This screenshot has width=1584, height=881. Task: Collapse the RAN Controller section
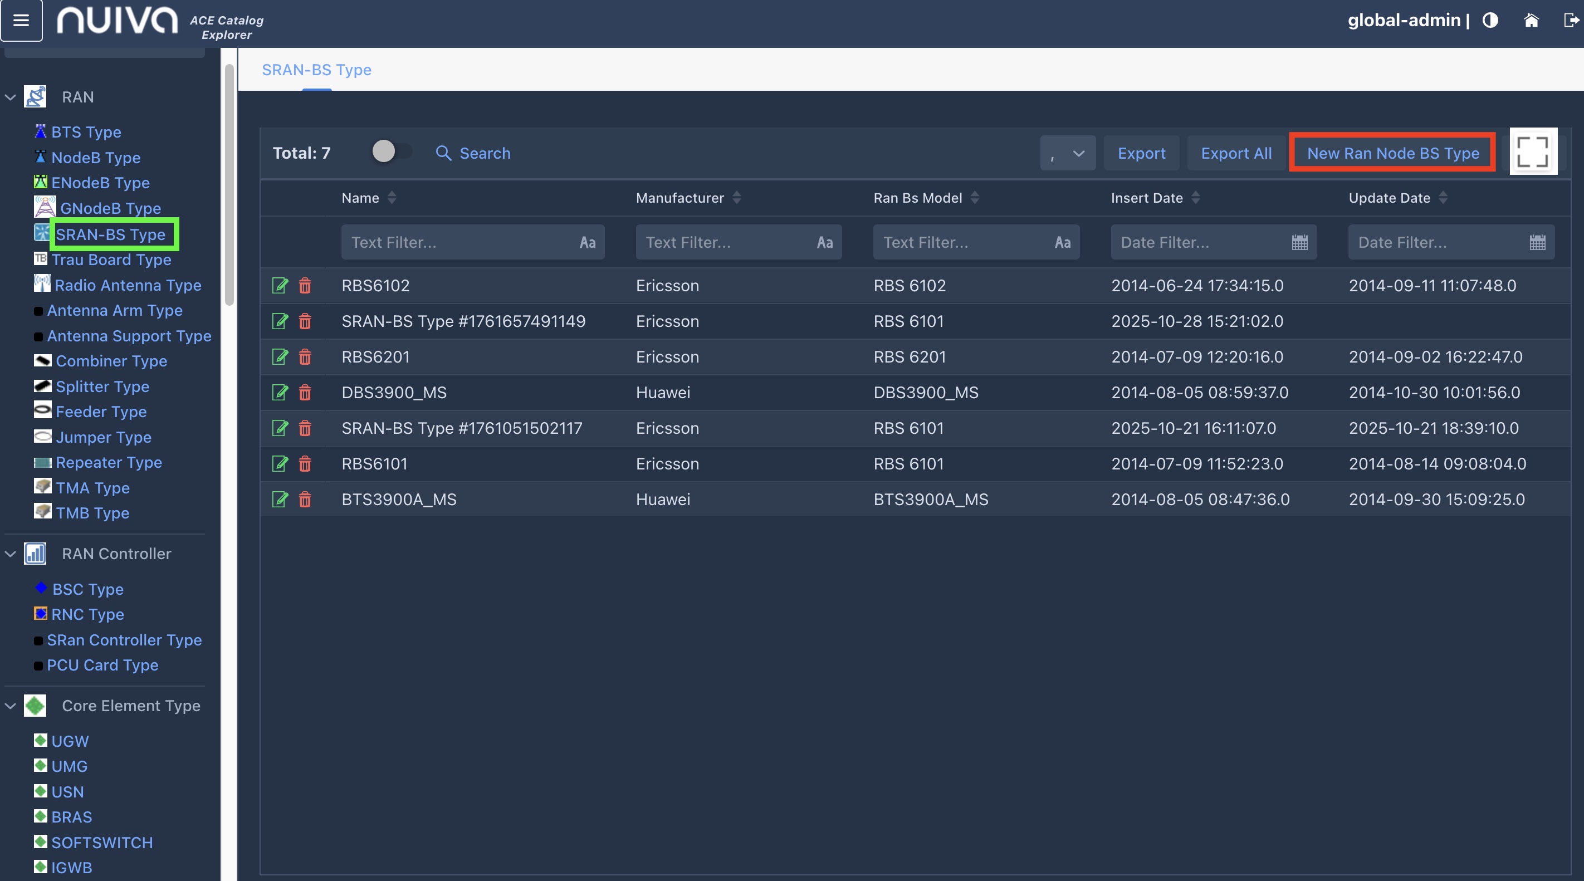[x=11, y=554]
